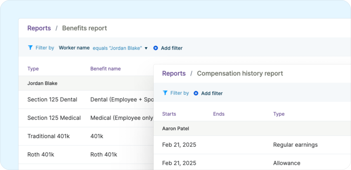
Task: Click the Allowance type cell
Action: (287, 163)
